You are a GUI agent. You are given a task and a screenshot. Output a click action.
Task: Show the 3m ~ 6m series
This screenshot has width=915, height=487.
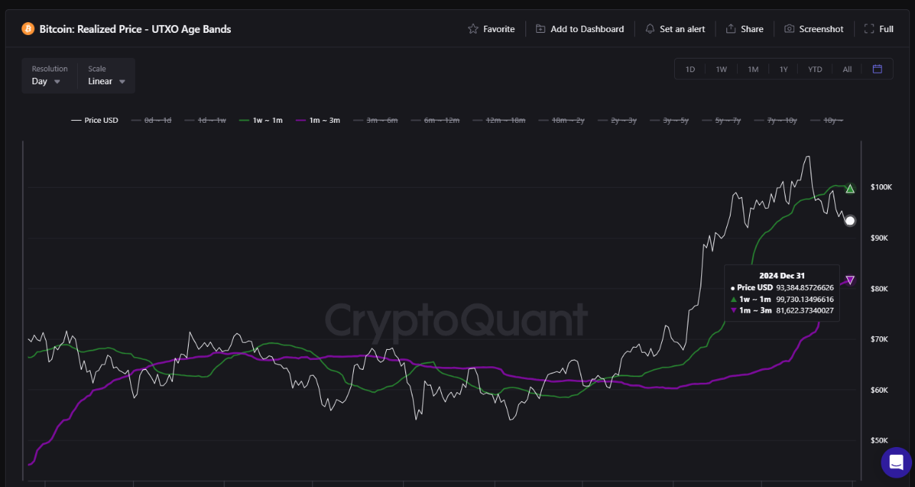click(x=376, y=120)
